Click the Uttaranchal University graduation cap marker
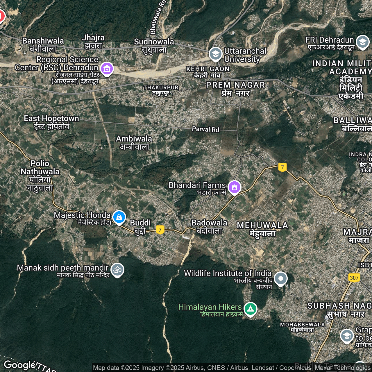Screen dimensions: 372x372 [215, 54]
